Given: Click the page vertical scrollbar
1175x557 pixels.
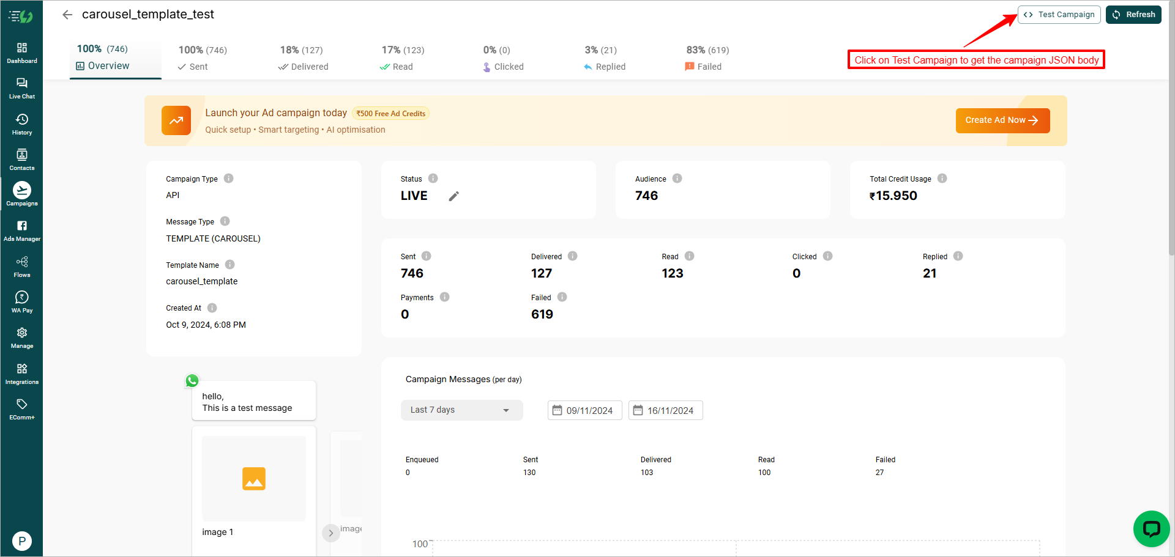Looking at the screenshot, I should [1171, 128].
